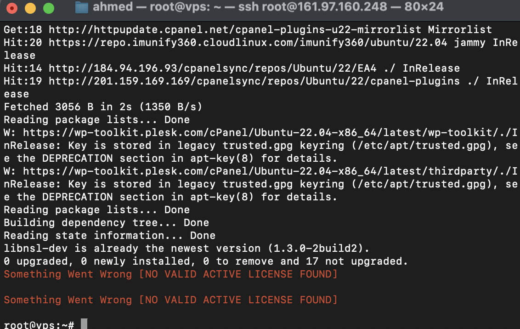Click the 184.94.196.93 cpanelsync EA4 URL
520x329 pixels.
click(213, 68)
